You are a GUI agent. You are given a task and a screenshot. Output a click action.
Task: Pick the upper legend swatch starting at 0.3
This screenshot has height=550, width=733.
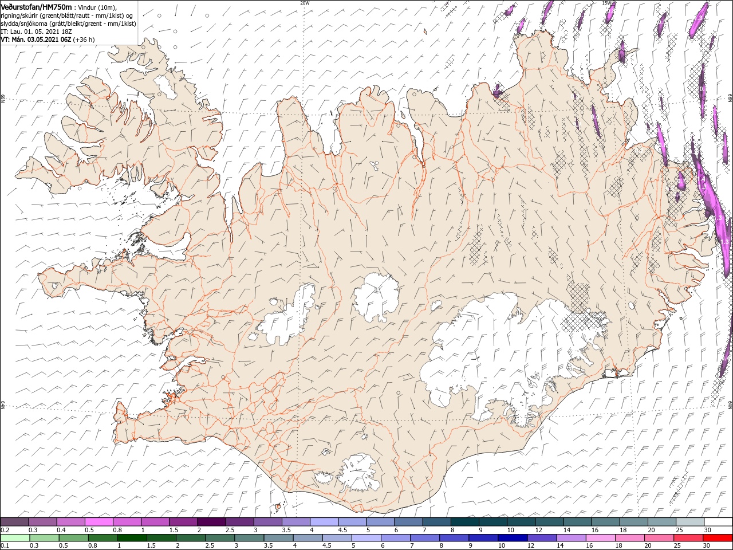42,522
